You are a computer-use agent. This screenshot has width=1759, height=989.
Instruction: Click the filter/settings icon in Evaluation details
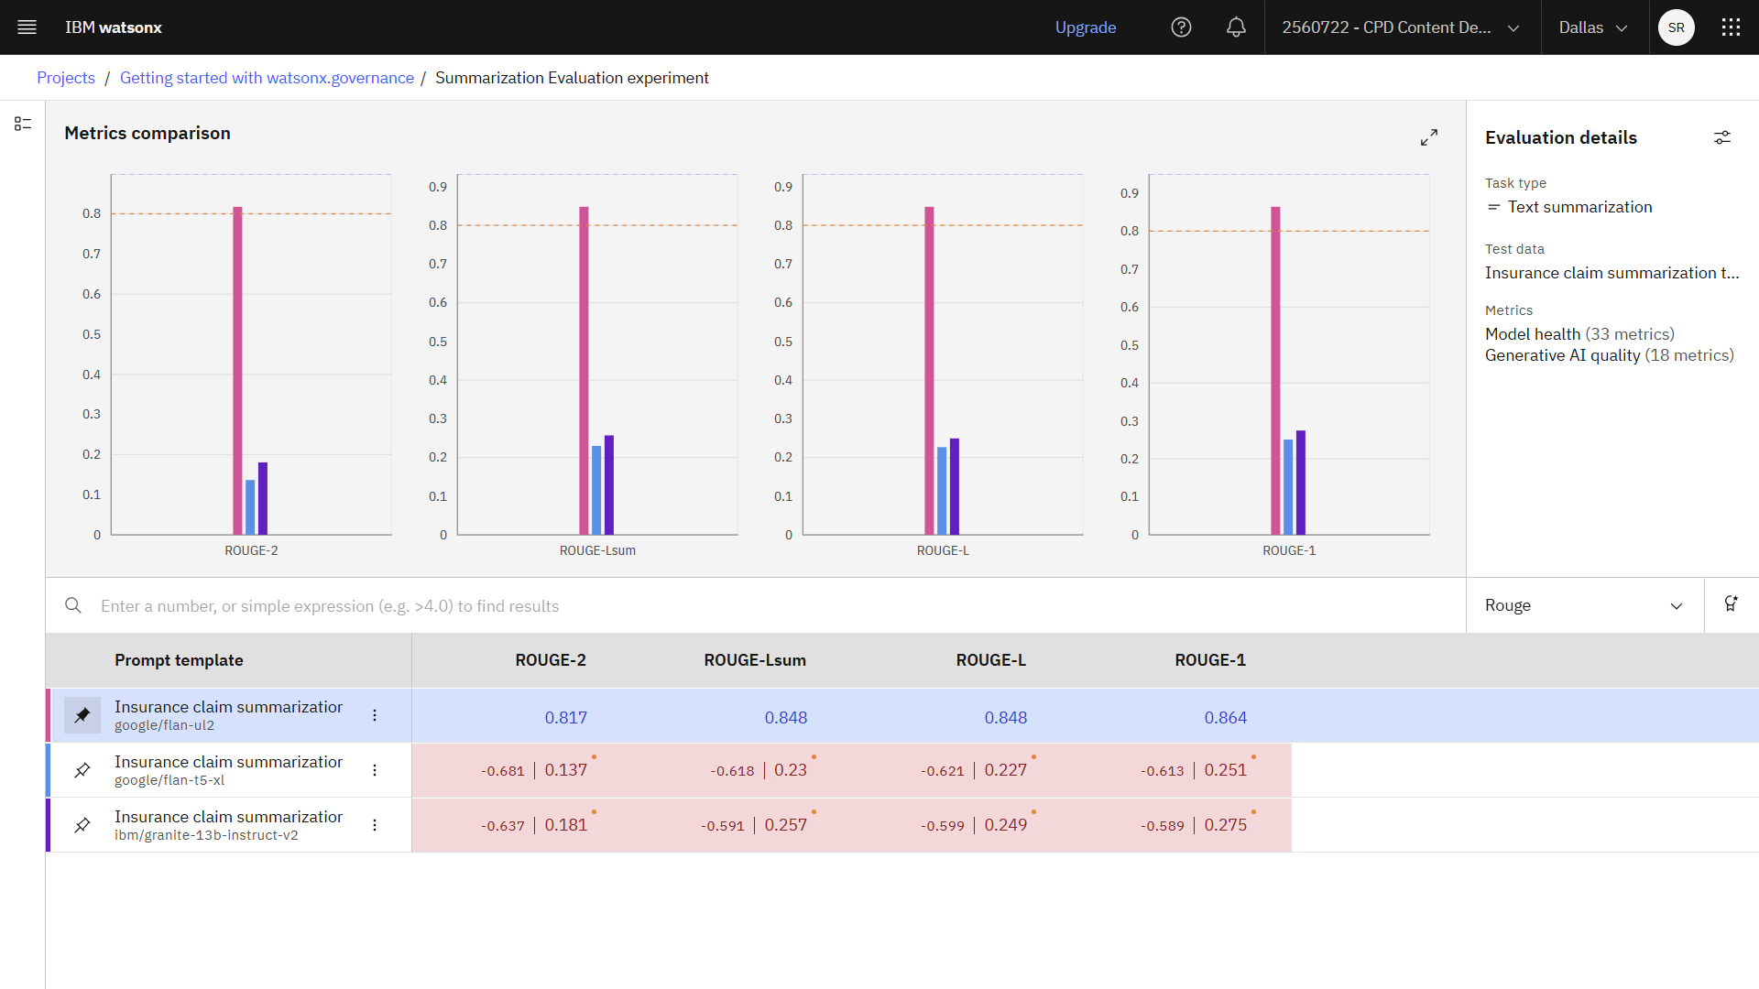1722,136
